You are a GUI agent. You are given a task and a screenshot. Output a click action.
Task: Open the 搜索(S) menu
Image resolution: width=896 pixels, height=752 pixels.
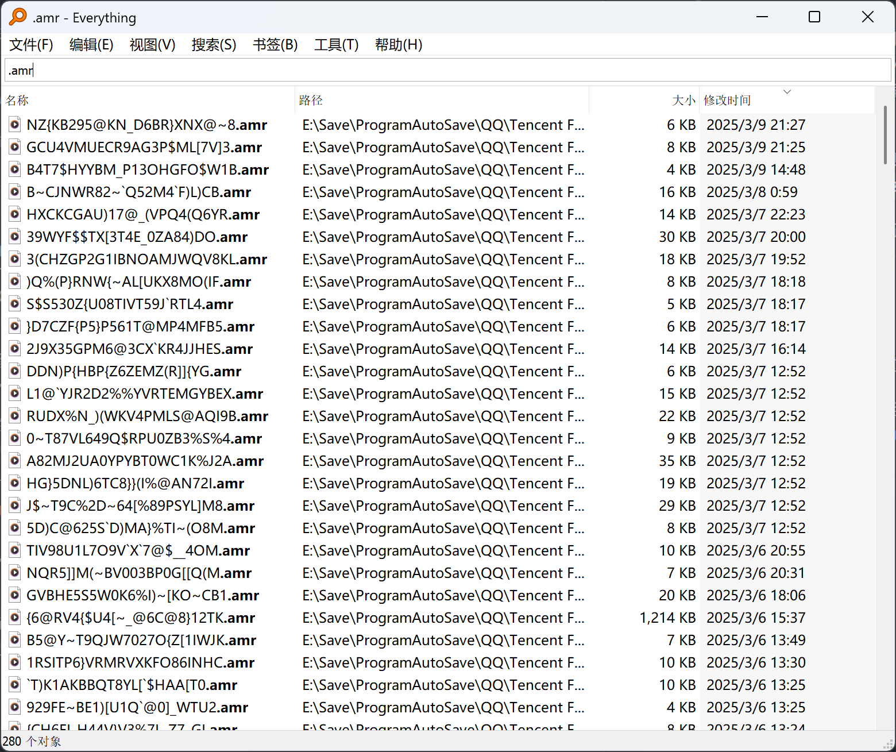tap(214, 45)
